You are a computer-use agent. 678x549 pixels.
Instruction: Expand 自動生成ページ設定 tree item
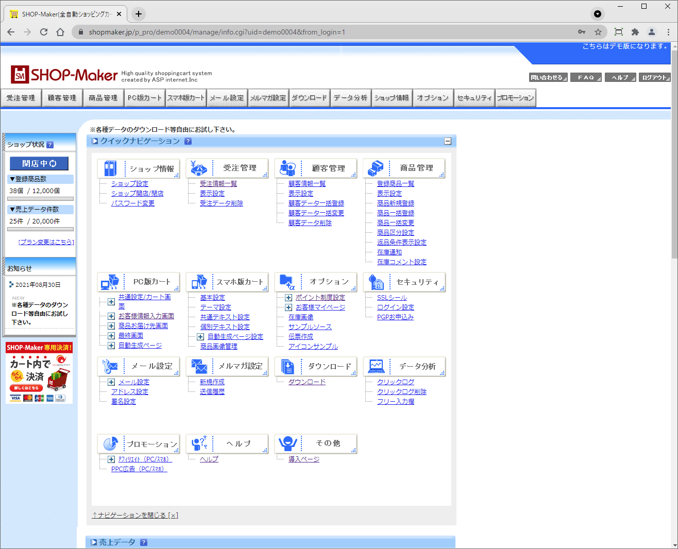coord(200,337)
